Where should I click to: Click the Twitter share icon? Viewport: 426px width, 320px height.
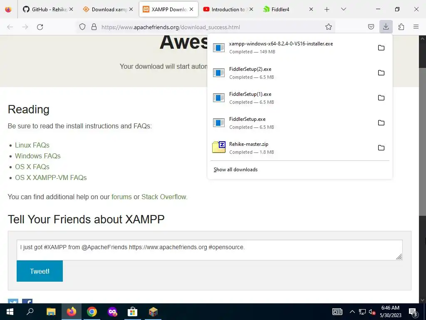pos(13,301)
